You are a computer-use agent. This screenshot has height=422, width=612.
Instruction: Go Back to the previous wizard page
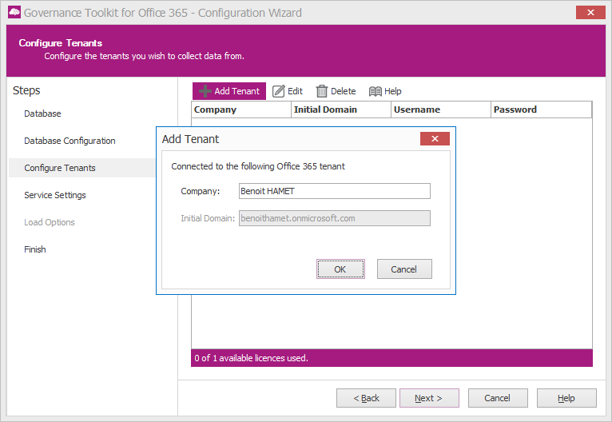[x=366, y=398]
